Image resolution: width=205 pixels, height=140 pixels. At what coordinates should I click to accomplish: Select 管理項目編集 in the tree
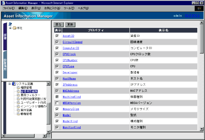(29, 91)
